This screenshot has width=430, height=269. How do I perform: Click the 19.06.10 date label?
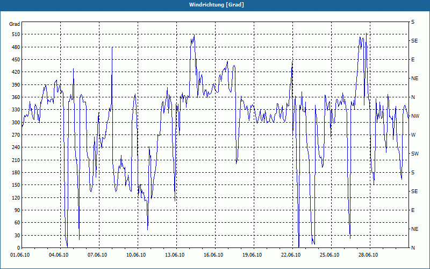coord(252,255)
